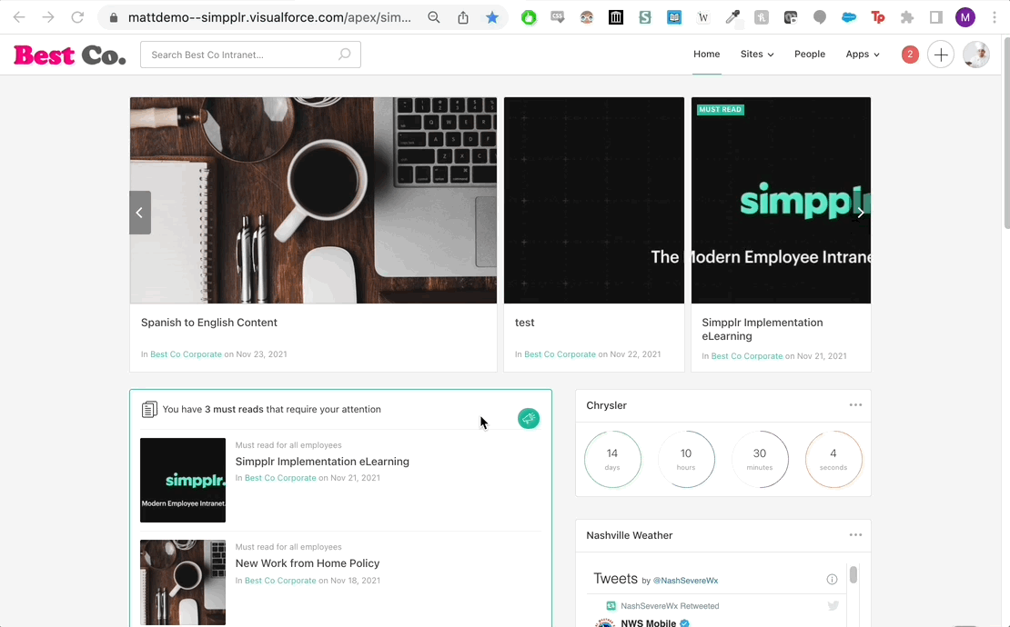Click the Search Best Co Intranet field

[250, 55]
